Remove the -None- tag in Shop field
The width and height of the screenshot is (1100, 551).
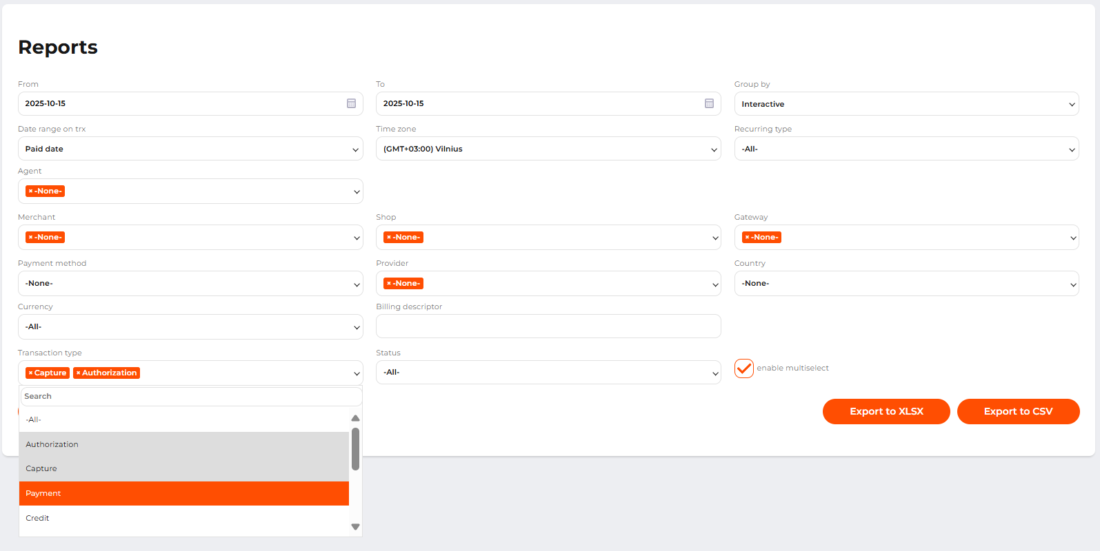389,238
